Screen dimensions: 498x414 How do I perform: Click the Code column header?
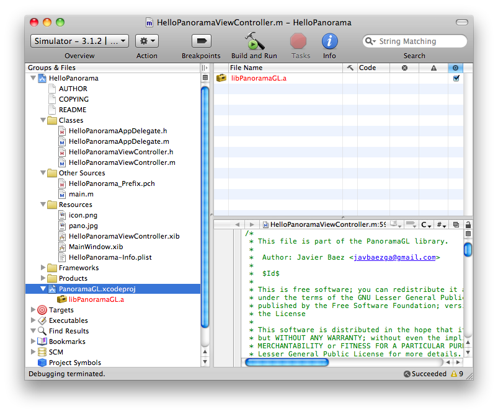tap(373, 68)
